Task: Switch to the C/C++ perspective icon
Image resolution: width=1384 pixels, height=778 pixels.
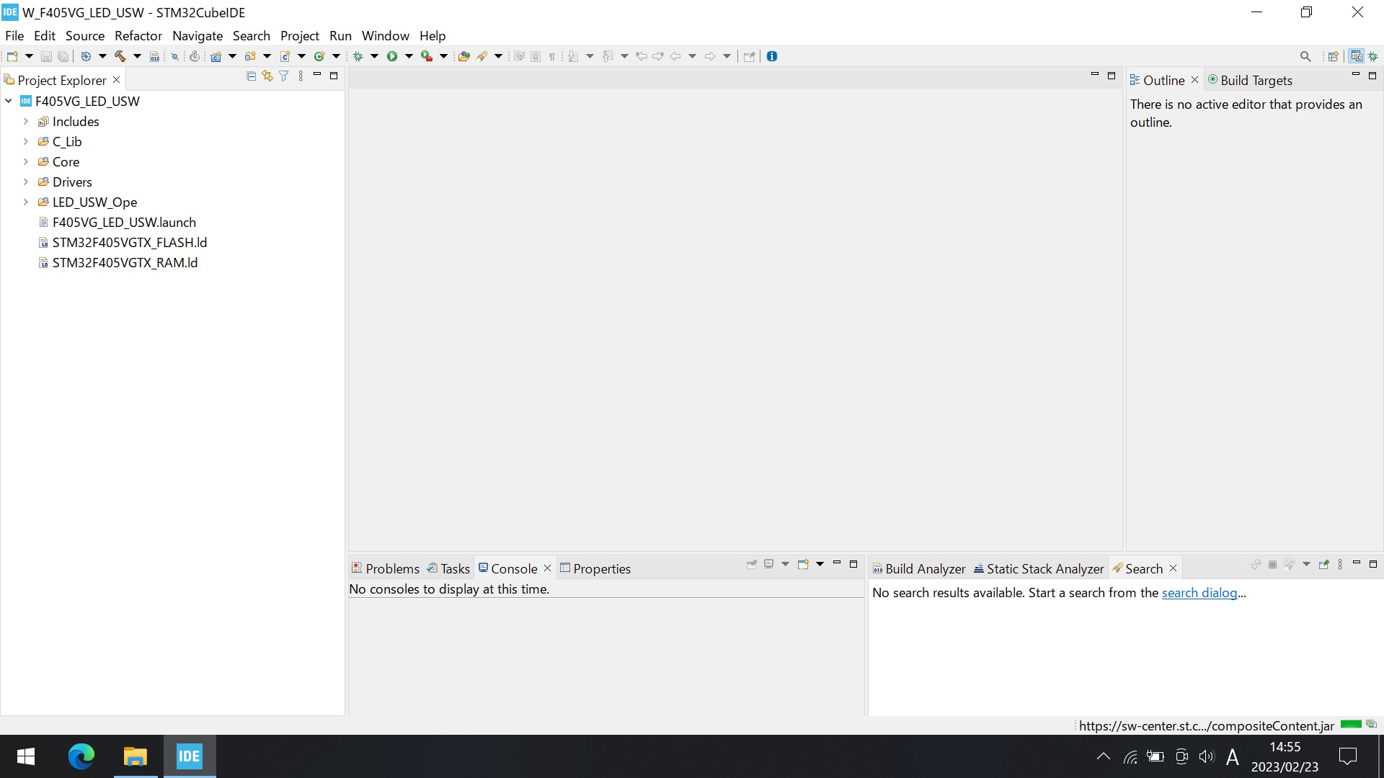Action: click(x=1357, y=56)
